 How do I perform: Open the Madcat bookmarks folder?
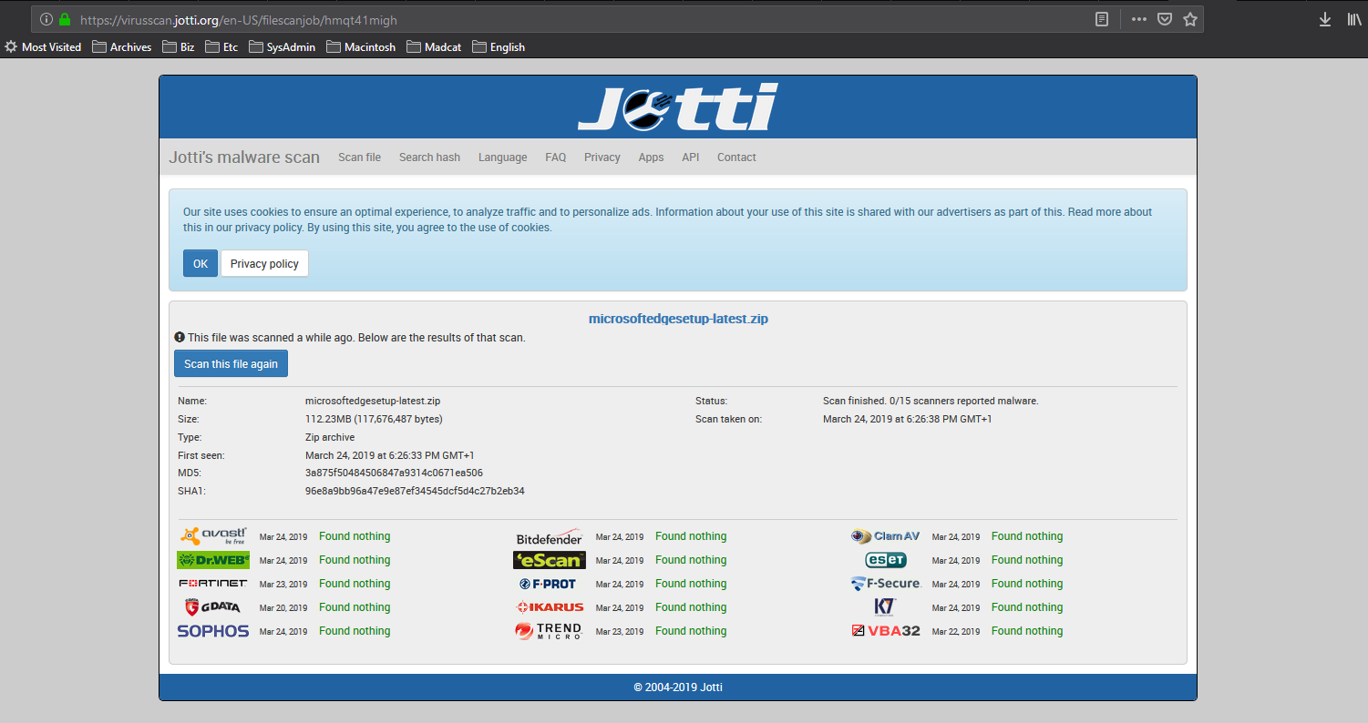434,46
